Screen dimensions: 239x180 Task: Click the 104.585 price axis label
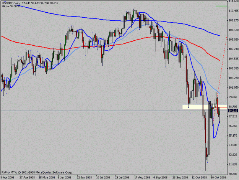[x=233, y=59]
